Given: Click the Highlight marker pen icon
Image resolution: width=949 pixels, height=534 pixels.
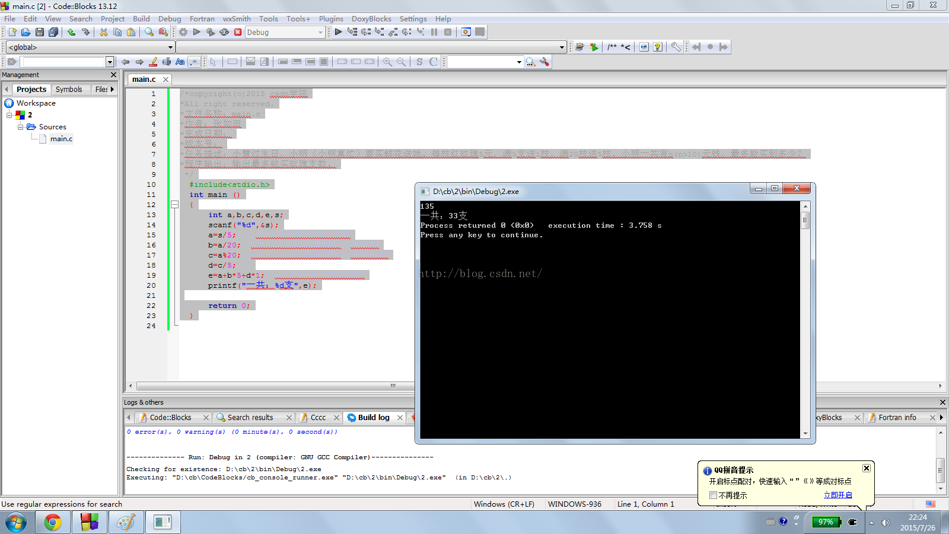Looking at the screenshot, I should (x=153, y=62).
